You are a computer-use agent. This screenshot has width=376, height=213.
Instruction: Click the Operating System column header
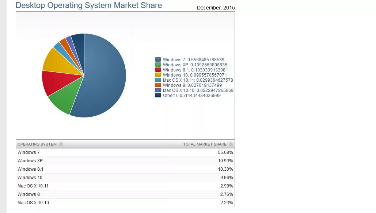point(37,144)
